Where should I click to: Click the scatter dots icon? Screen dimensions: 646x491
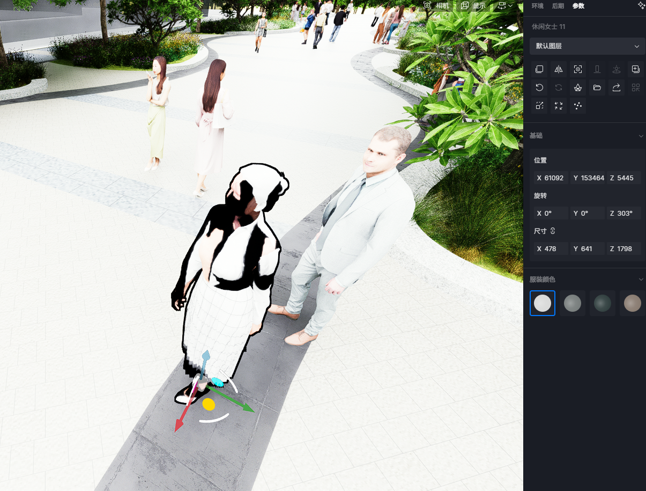click(578, 106)
